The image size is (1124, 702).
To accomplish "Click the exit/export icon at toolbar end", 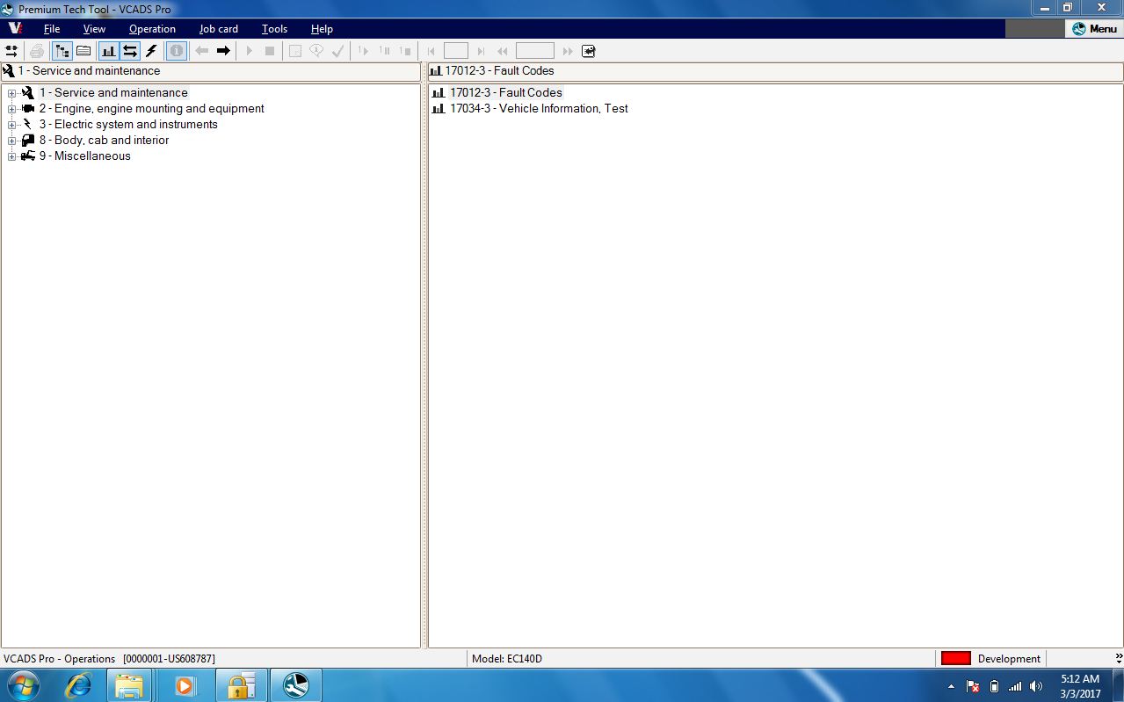I will click(589, 51).
